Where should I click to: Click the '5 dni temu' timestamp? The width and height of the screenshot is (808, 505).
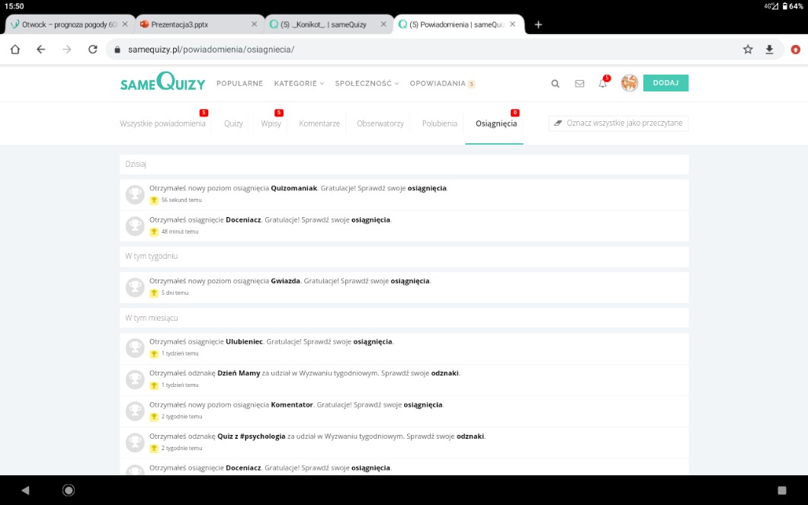point(175,293)
